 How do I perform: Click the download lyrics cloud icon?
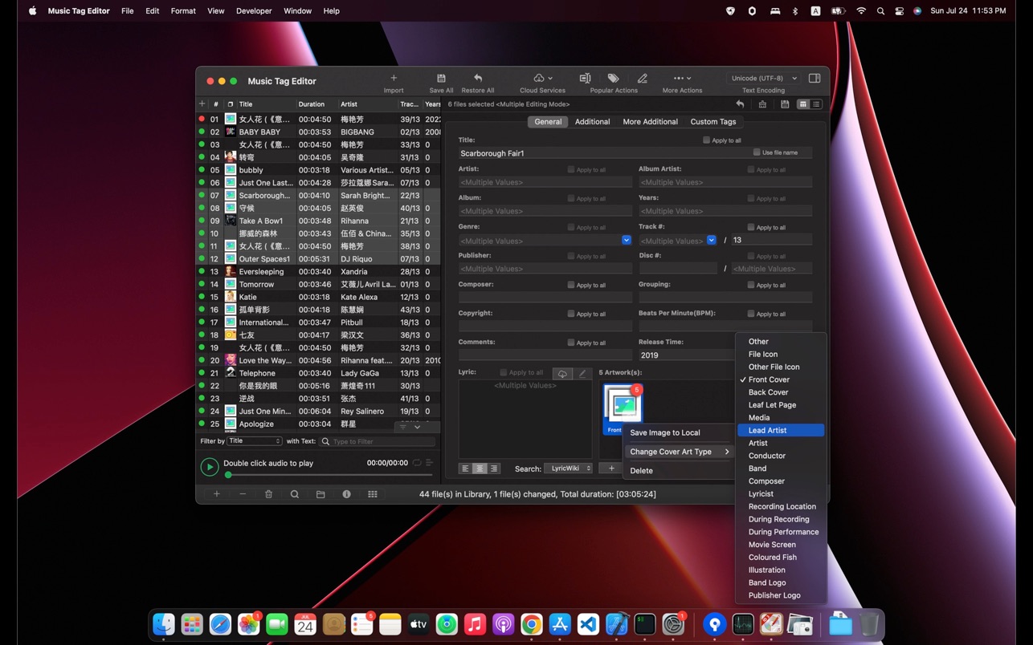click(x=562, y=373)
